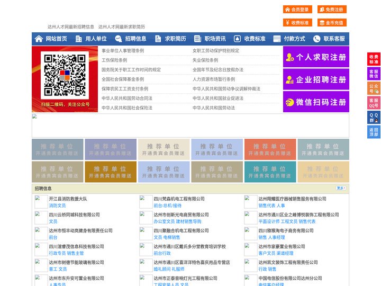The image size is (381, 286).
Task: Click the document icon beside 求职简历
Action: click(158, 39)
